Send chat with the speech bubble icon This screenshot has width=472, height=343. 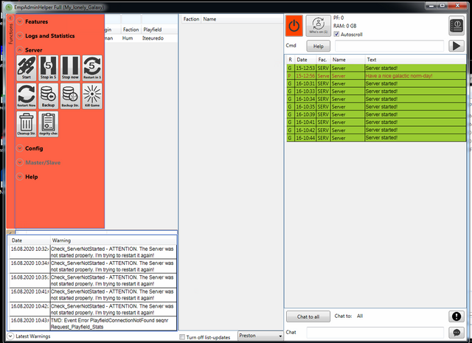[457, 333]
